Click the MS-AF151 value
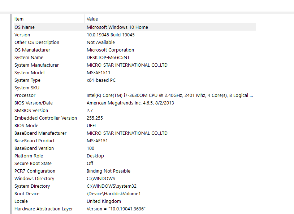 tap(97, 141)
